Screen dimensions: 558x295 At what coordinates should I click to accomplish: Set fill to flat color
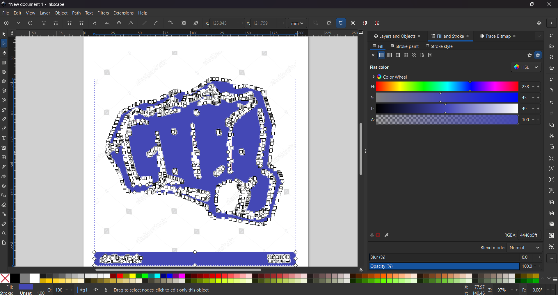(381, 55)
